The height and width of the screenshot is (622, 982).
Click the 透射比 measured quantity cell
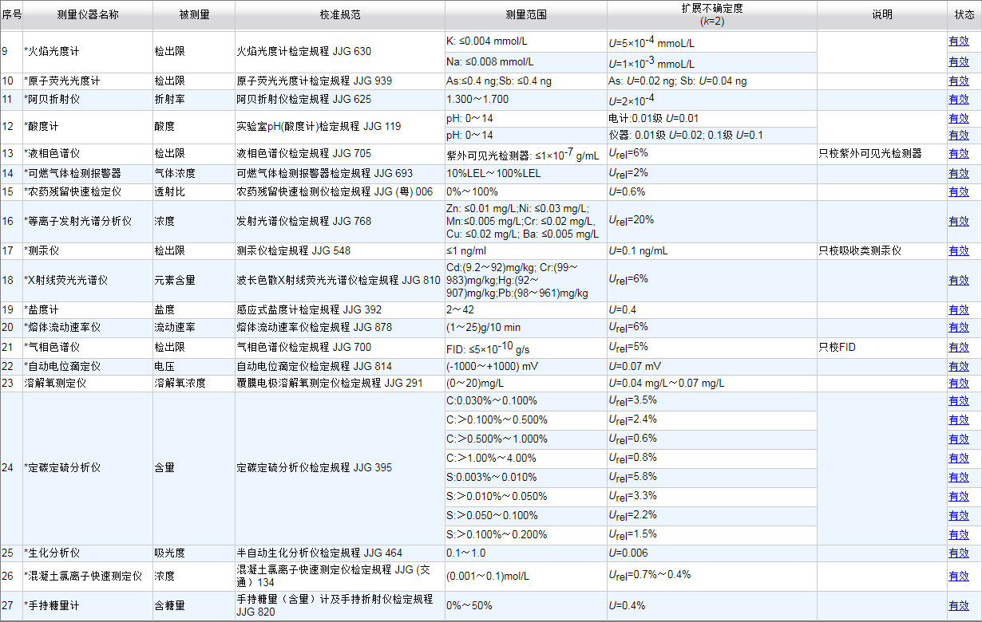click(x=194, y=191)
